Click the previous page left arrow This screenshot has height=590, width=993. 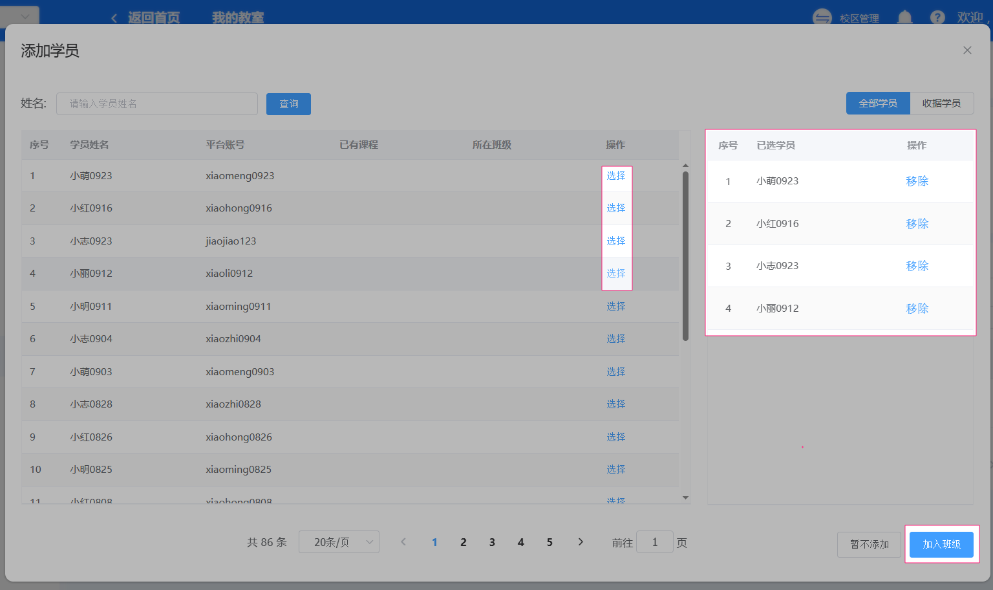(x=403, y=542)
